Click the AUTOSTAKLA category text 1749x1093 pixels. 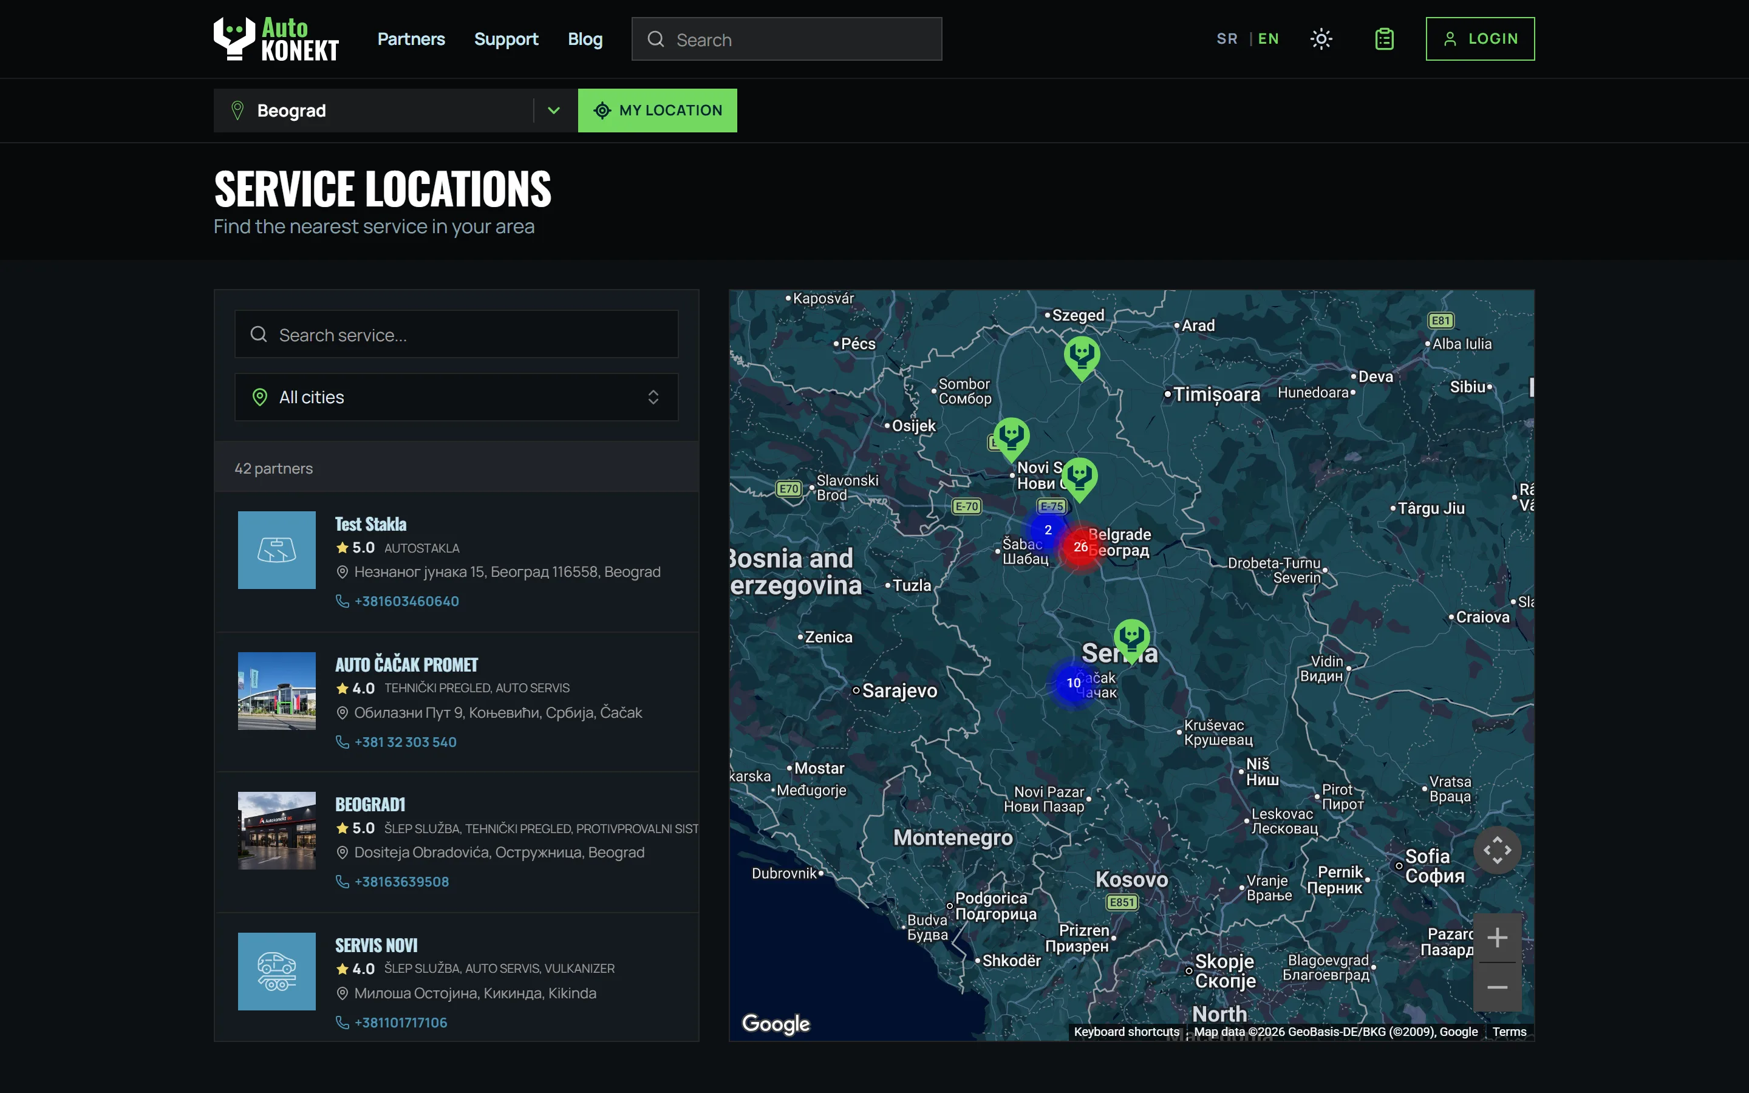tap(421, 549)
